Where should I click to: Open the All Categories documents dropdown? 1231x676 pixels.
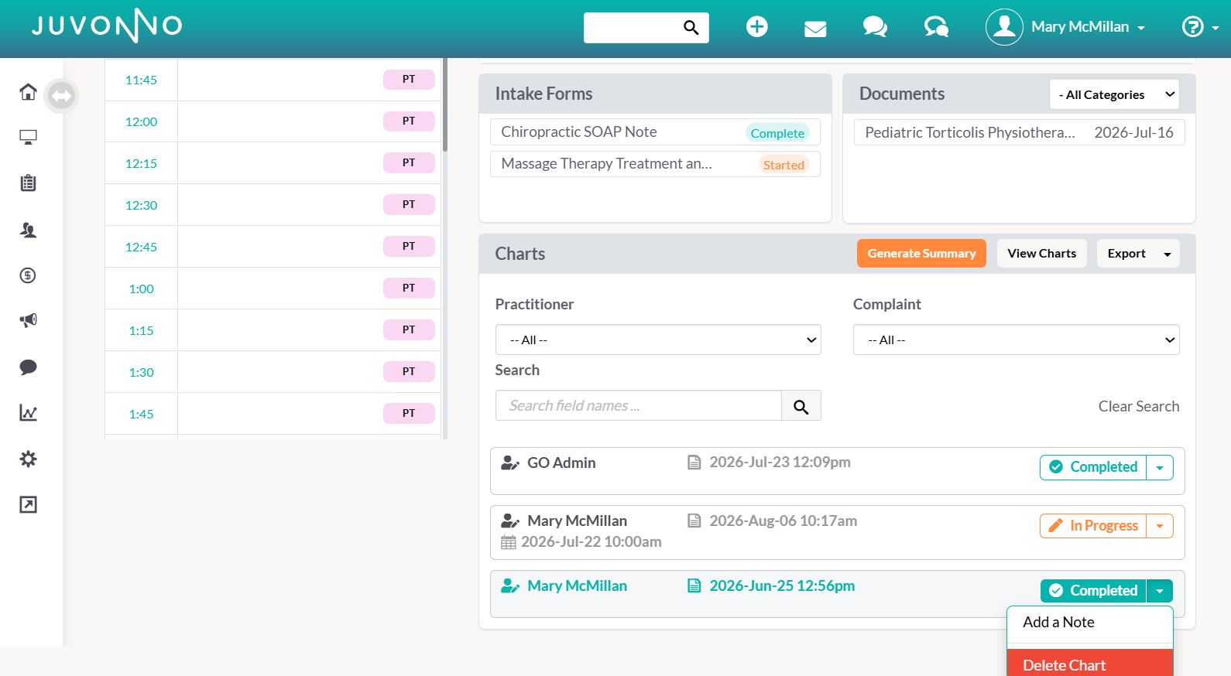(1114, 94)
